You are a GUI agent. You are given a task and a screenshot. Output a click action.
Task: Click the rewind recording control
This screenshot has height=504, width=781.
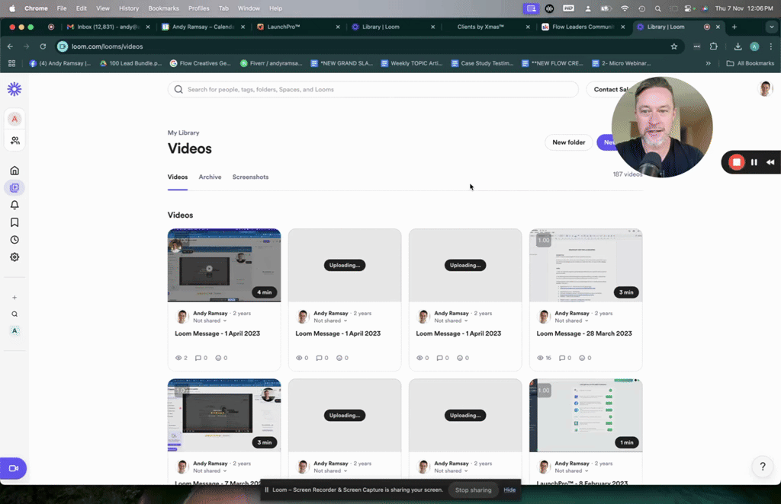click(x=770, y=162)
